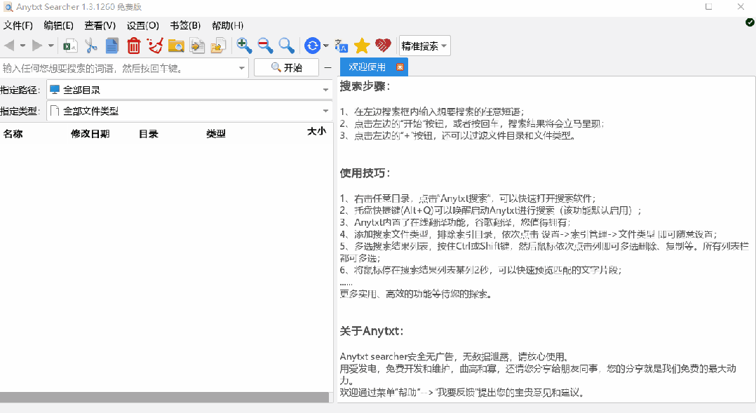This screenshot has width=756, height=413.
Task: Click the blue document copy icon
Action: tap(112, 46)
